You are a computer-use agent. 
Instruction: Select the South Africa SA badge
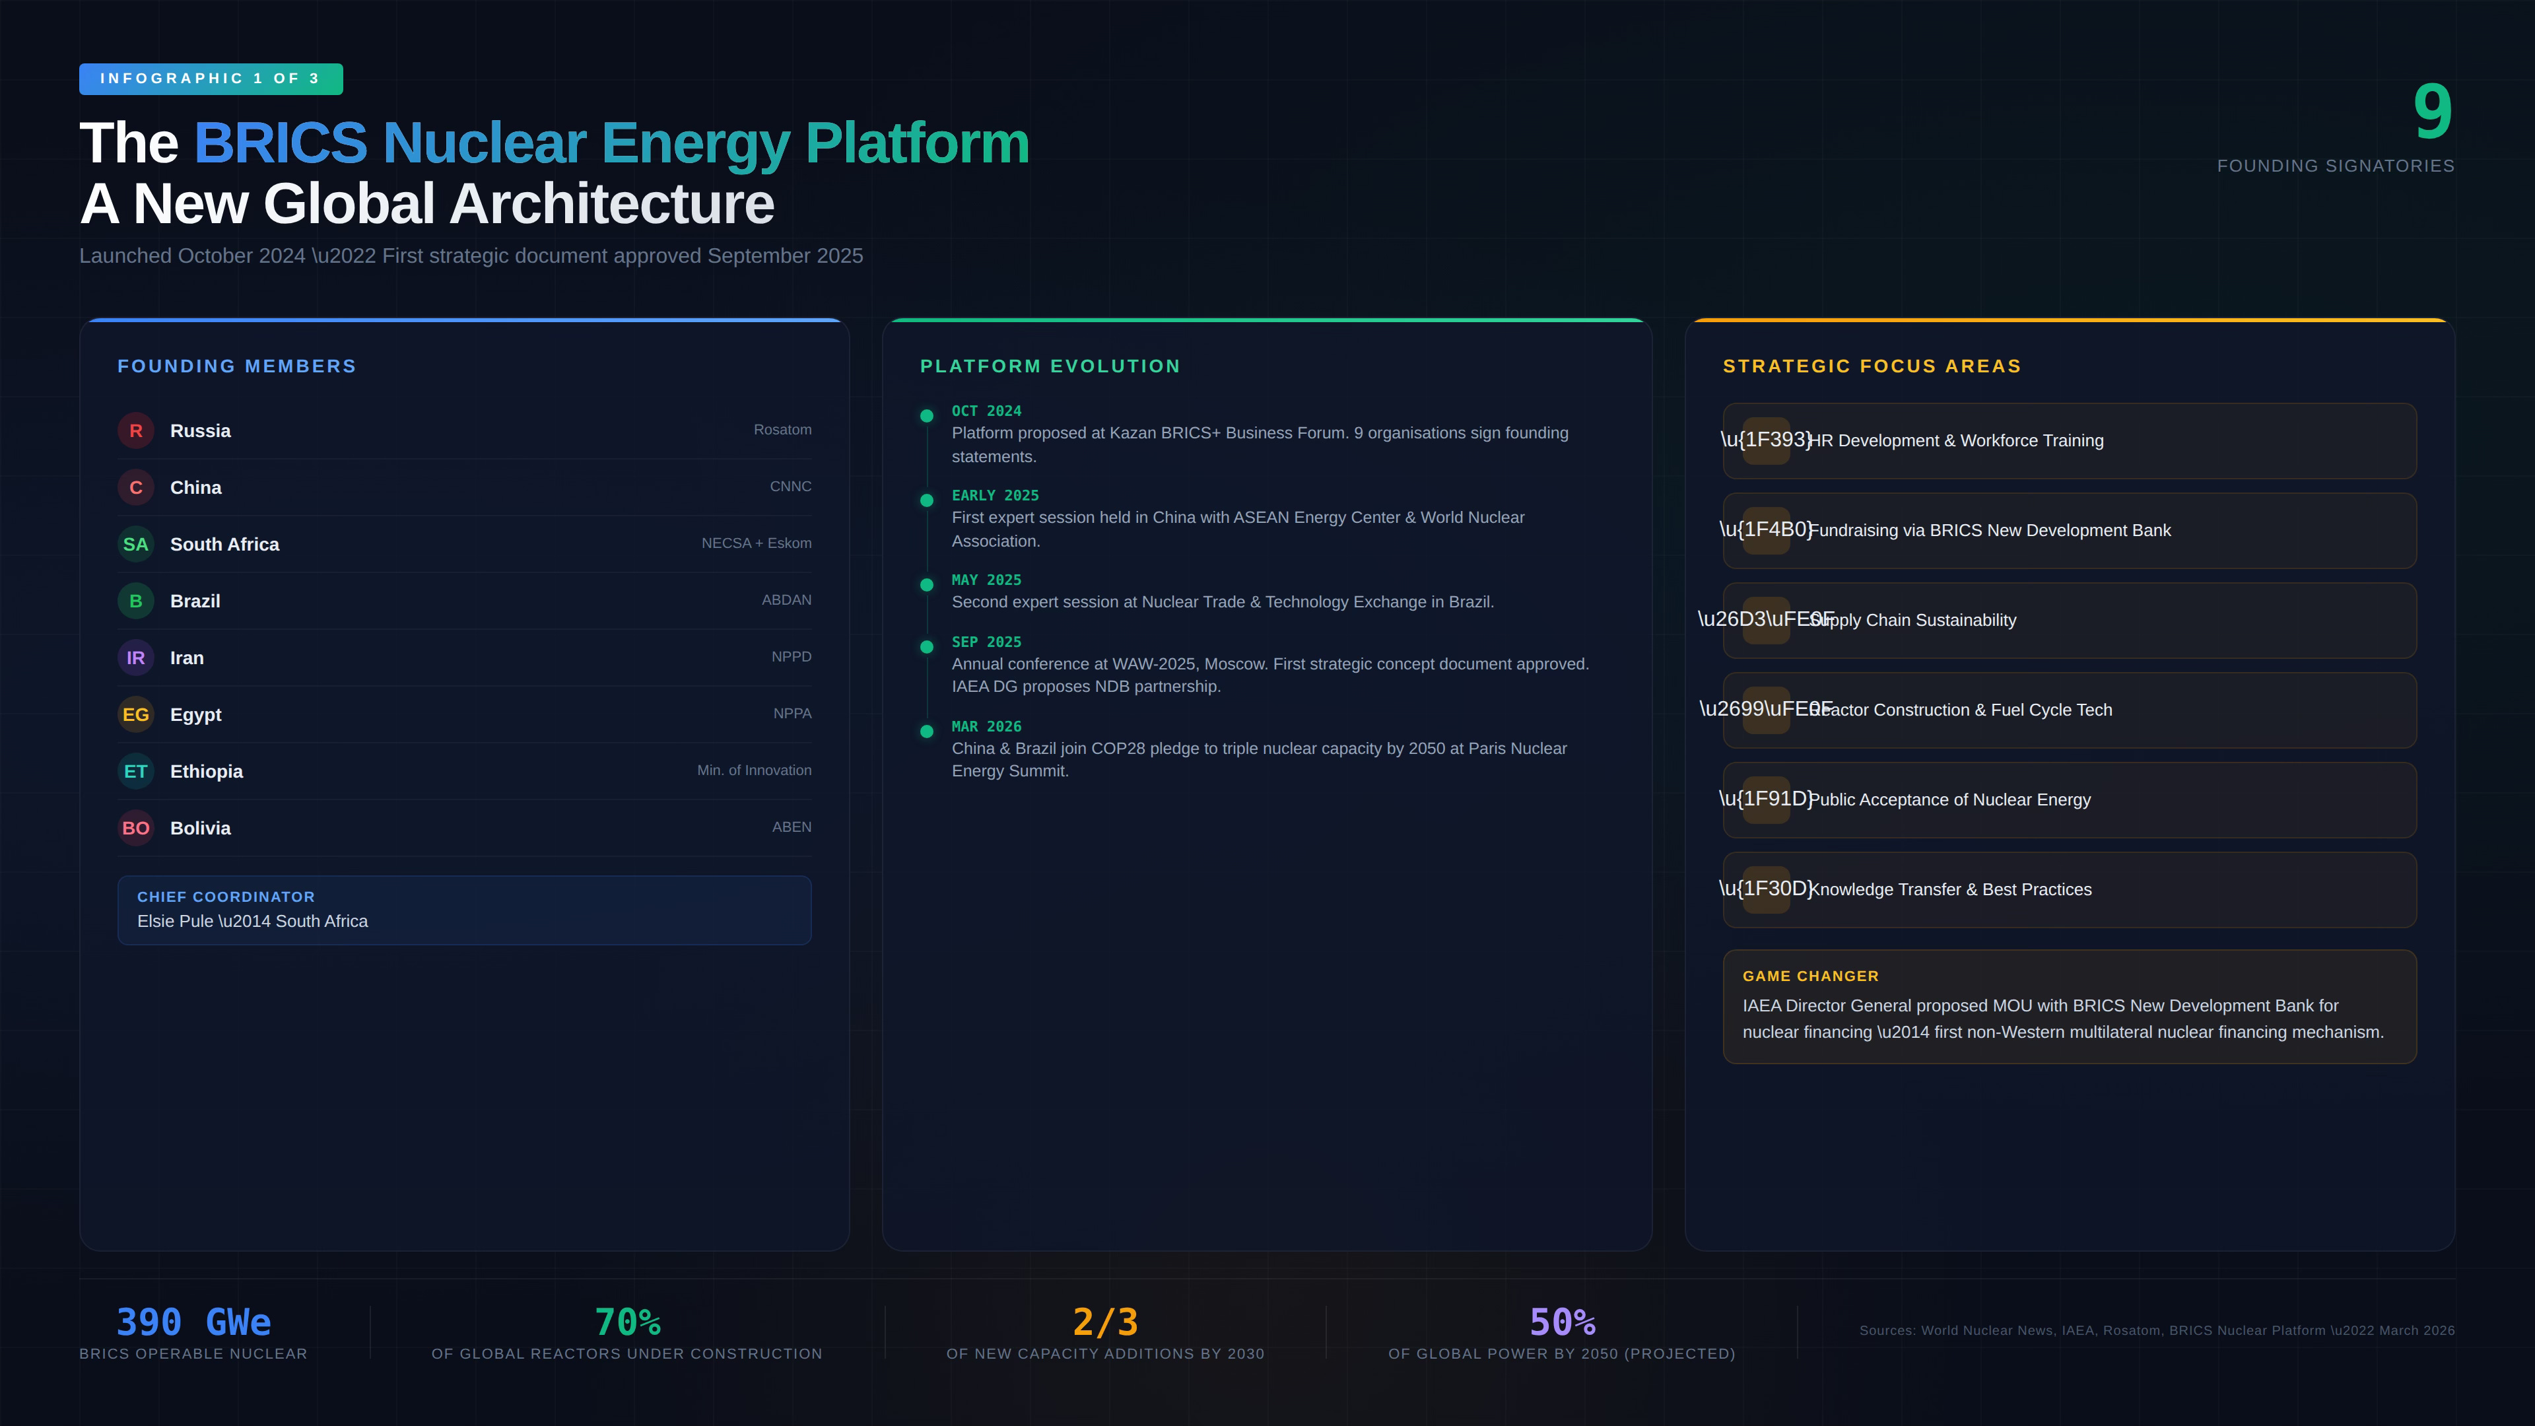136,544
